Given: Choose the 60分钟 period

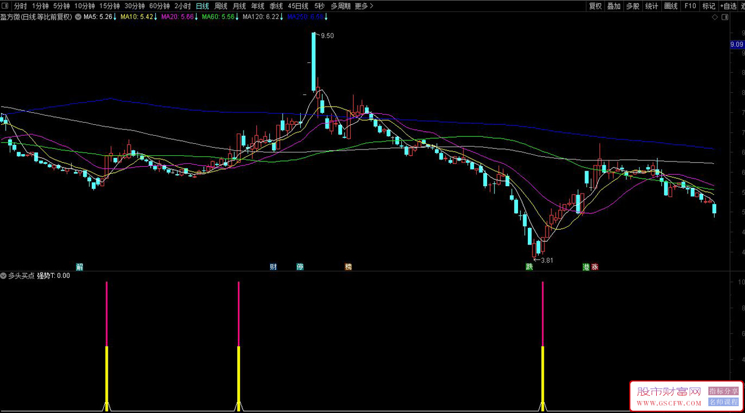Looking at the screenshot, I should [x=159, y=6].
